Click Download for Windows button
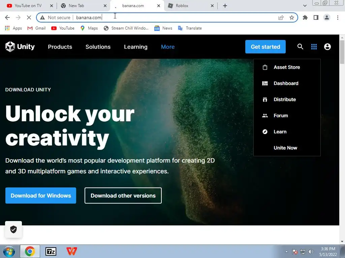345x258 pixels. (41, 196)
